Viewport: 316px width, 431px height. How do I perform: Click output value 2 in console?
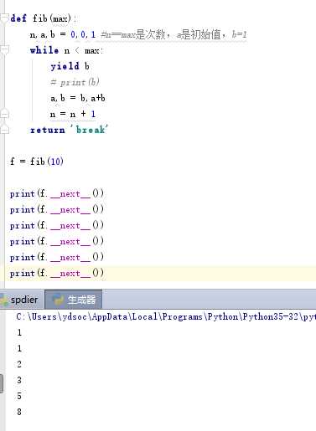19,364
